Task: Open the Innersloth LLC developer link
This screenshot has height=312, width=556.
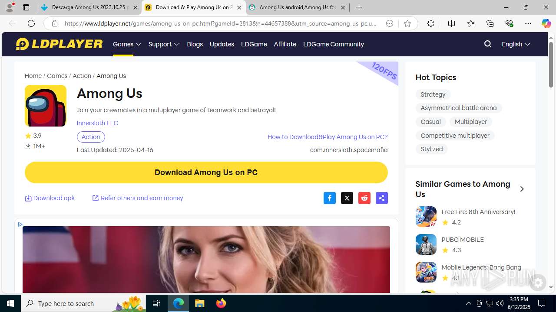Action: click(97, 123)
